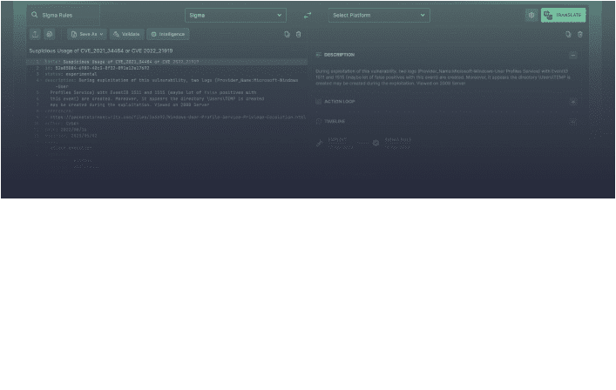
Task: Open translation settings via the gear icon
Action: tap(531, 15)
